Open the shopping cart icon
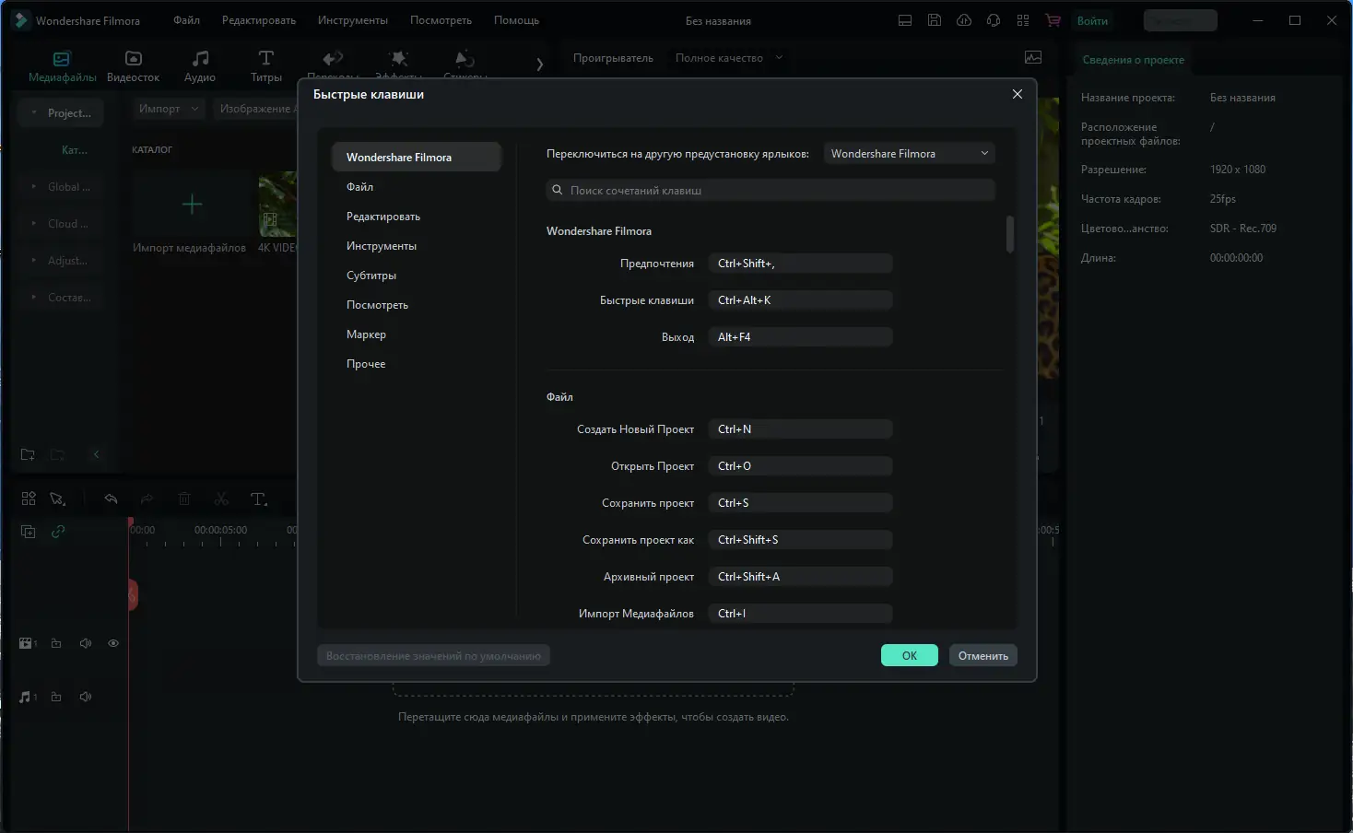Image resolution: width=1353 pixels, height=833 pixels. tap(1053, 20)
